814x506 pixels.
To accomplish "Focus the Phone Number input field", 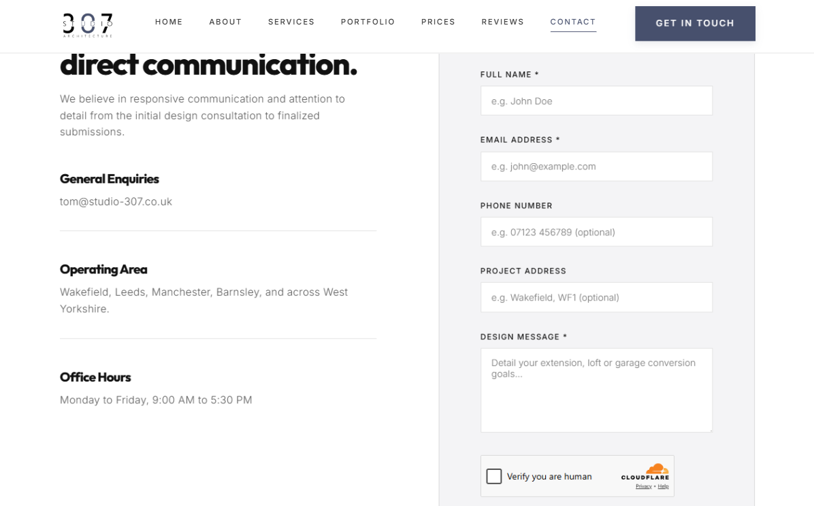I will click(596, 232).
